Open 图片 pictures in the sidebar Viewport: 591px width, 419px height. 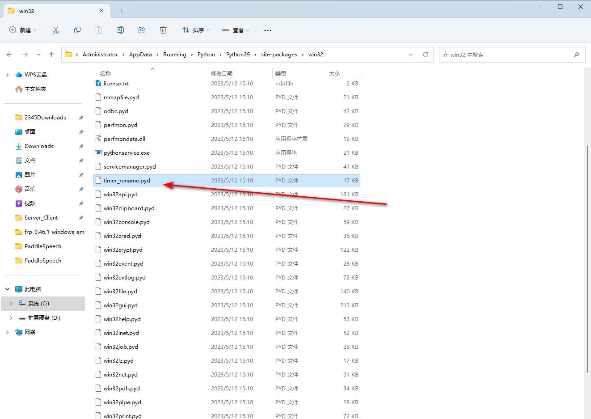coord(30,175)
